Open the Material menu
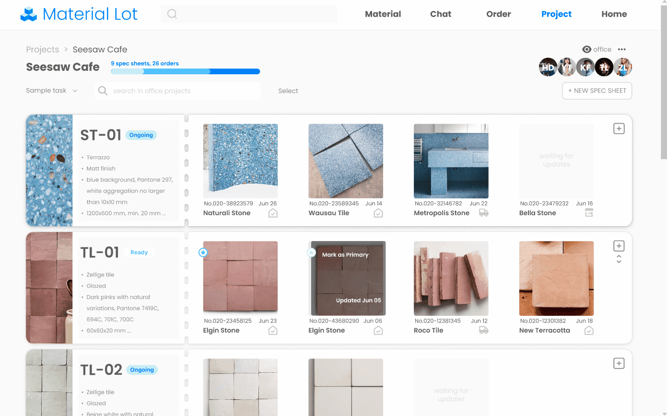 coord(383,14)
